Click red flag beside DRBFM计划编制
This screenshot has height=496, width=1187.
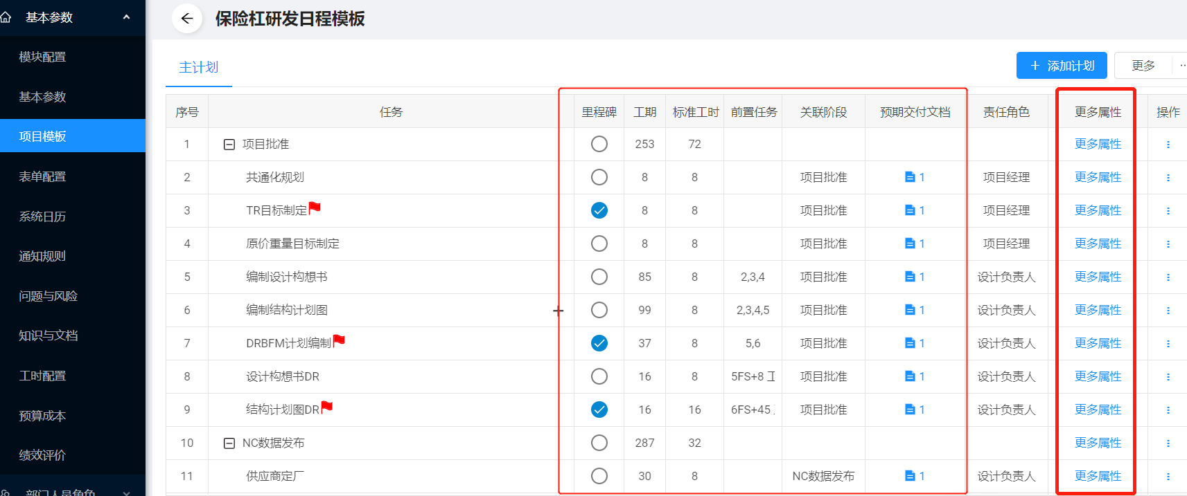coord(339,340)
